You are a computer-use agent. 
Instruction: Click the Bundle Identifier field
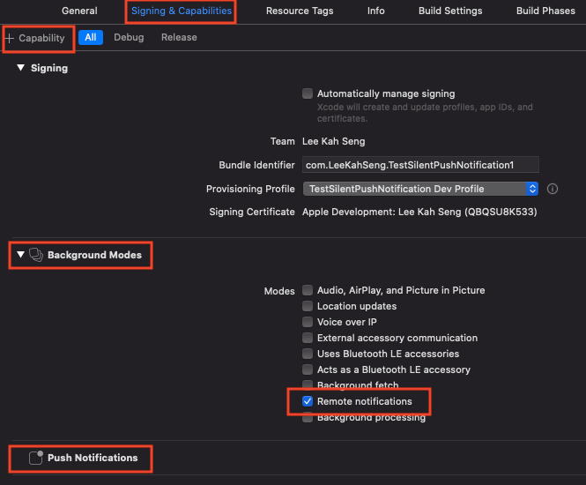tap(420, 165)
